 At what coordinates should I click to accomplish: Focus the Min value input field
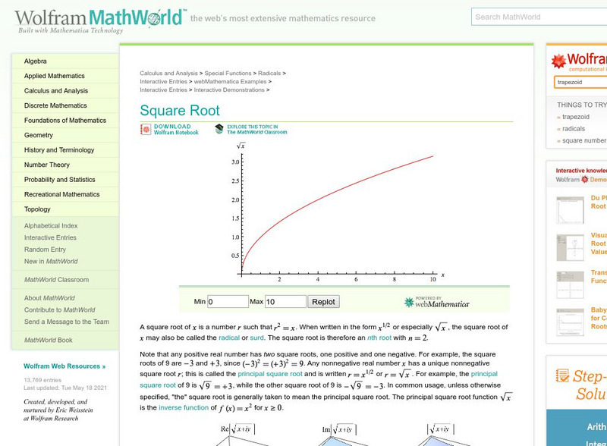[228, 302]
